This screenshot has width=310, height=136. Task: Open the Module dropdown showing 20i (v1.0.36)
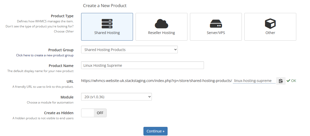tap(116, 97)
